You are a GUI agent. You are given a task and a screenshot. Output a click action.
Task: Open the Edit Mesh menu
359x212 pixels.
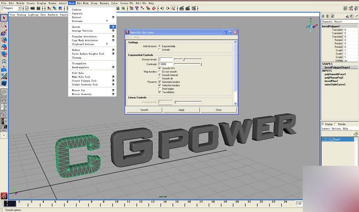pyautogui.click(x=83, y=3)
